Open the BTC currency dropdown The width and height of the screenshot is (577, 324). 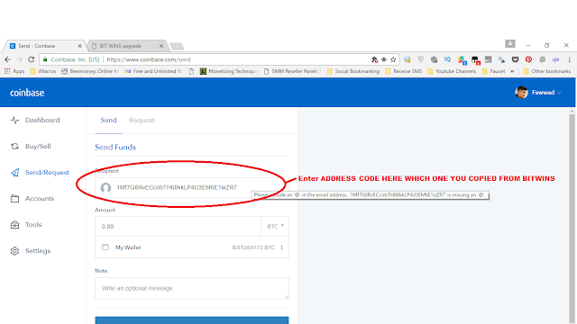tap(275, 226)
